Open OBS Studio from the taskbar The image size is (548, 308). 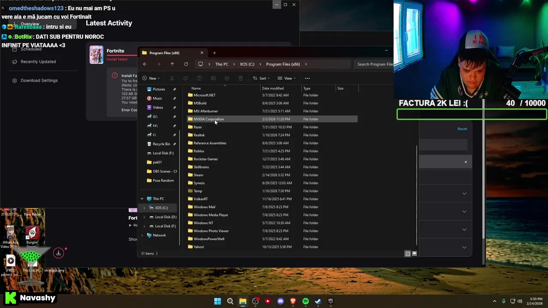tap(256, 301)
